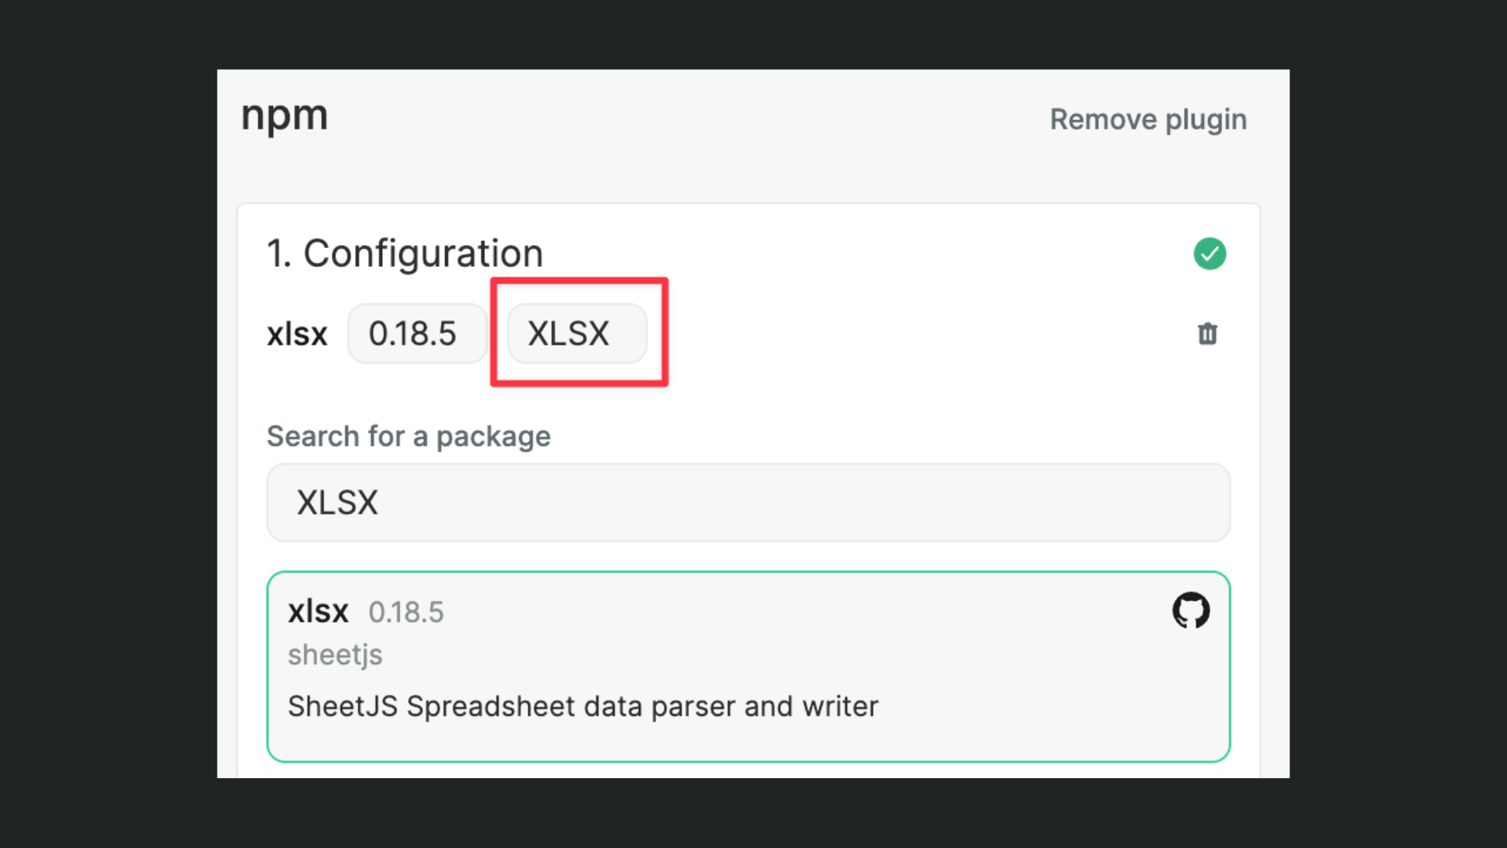The image size is (1507, 848).
Task: Click the xlsx package name in configuration row
Action: pos(297,334)
